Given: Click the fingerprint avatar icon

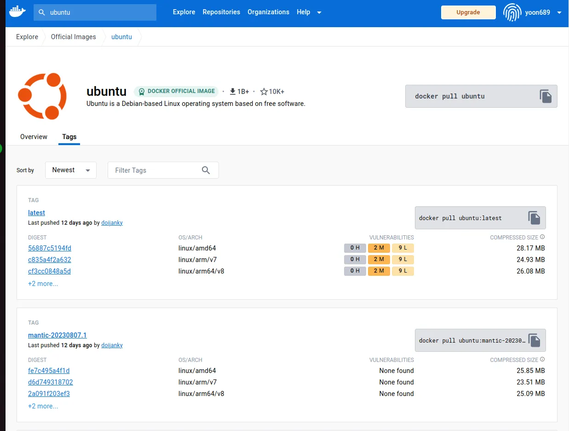Looking at the screenshot, I should pyautogui.click(x=512, y=12).
